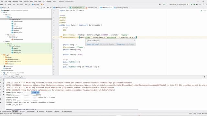Viewport: 207px width, 116px height.
Task: Click Select Opened File target icon in Project panel
Action: pyautogui.click(x=38, y=8)
